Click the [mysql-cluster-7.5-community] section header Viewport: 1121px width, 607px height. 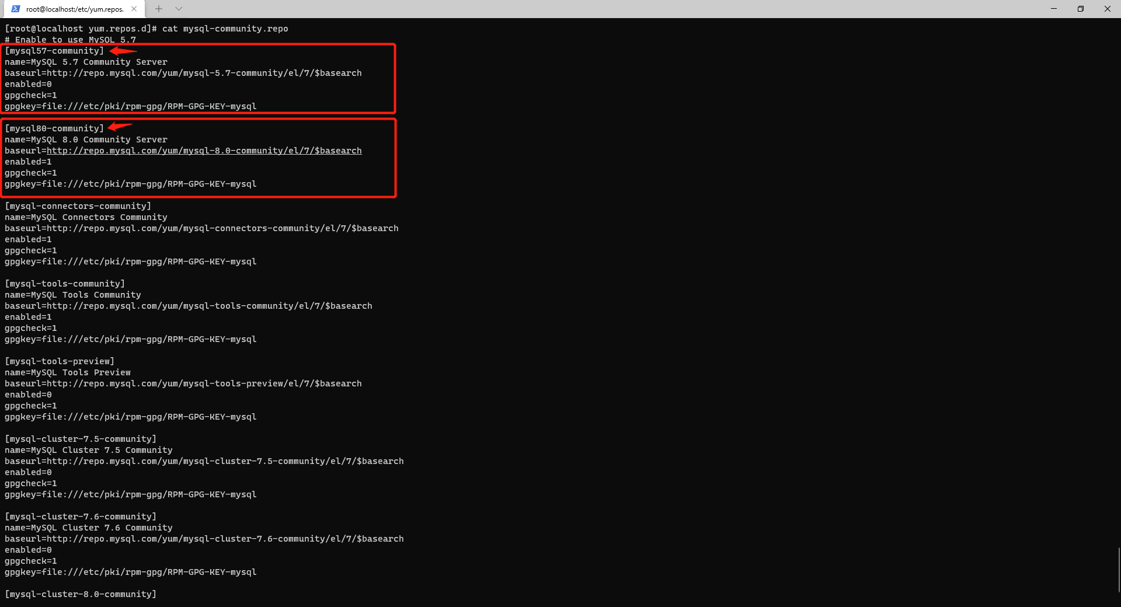coord(80,438)
